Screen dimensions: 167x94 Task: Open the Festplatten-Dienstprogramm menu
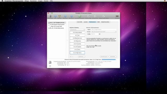coord(14,1)
